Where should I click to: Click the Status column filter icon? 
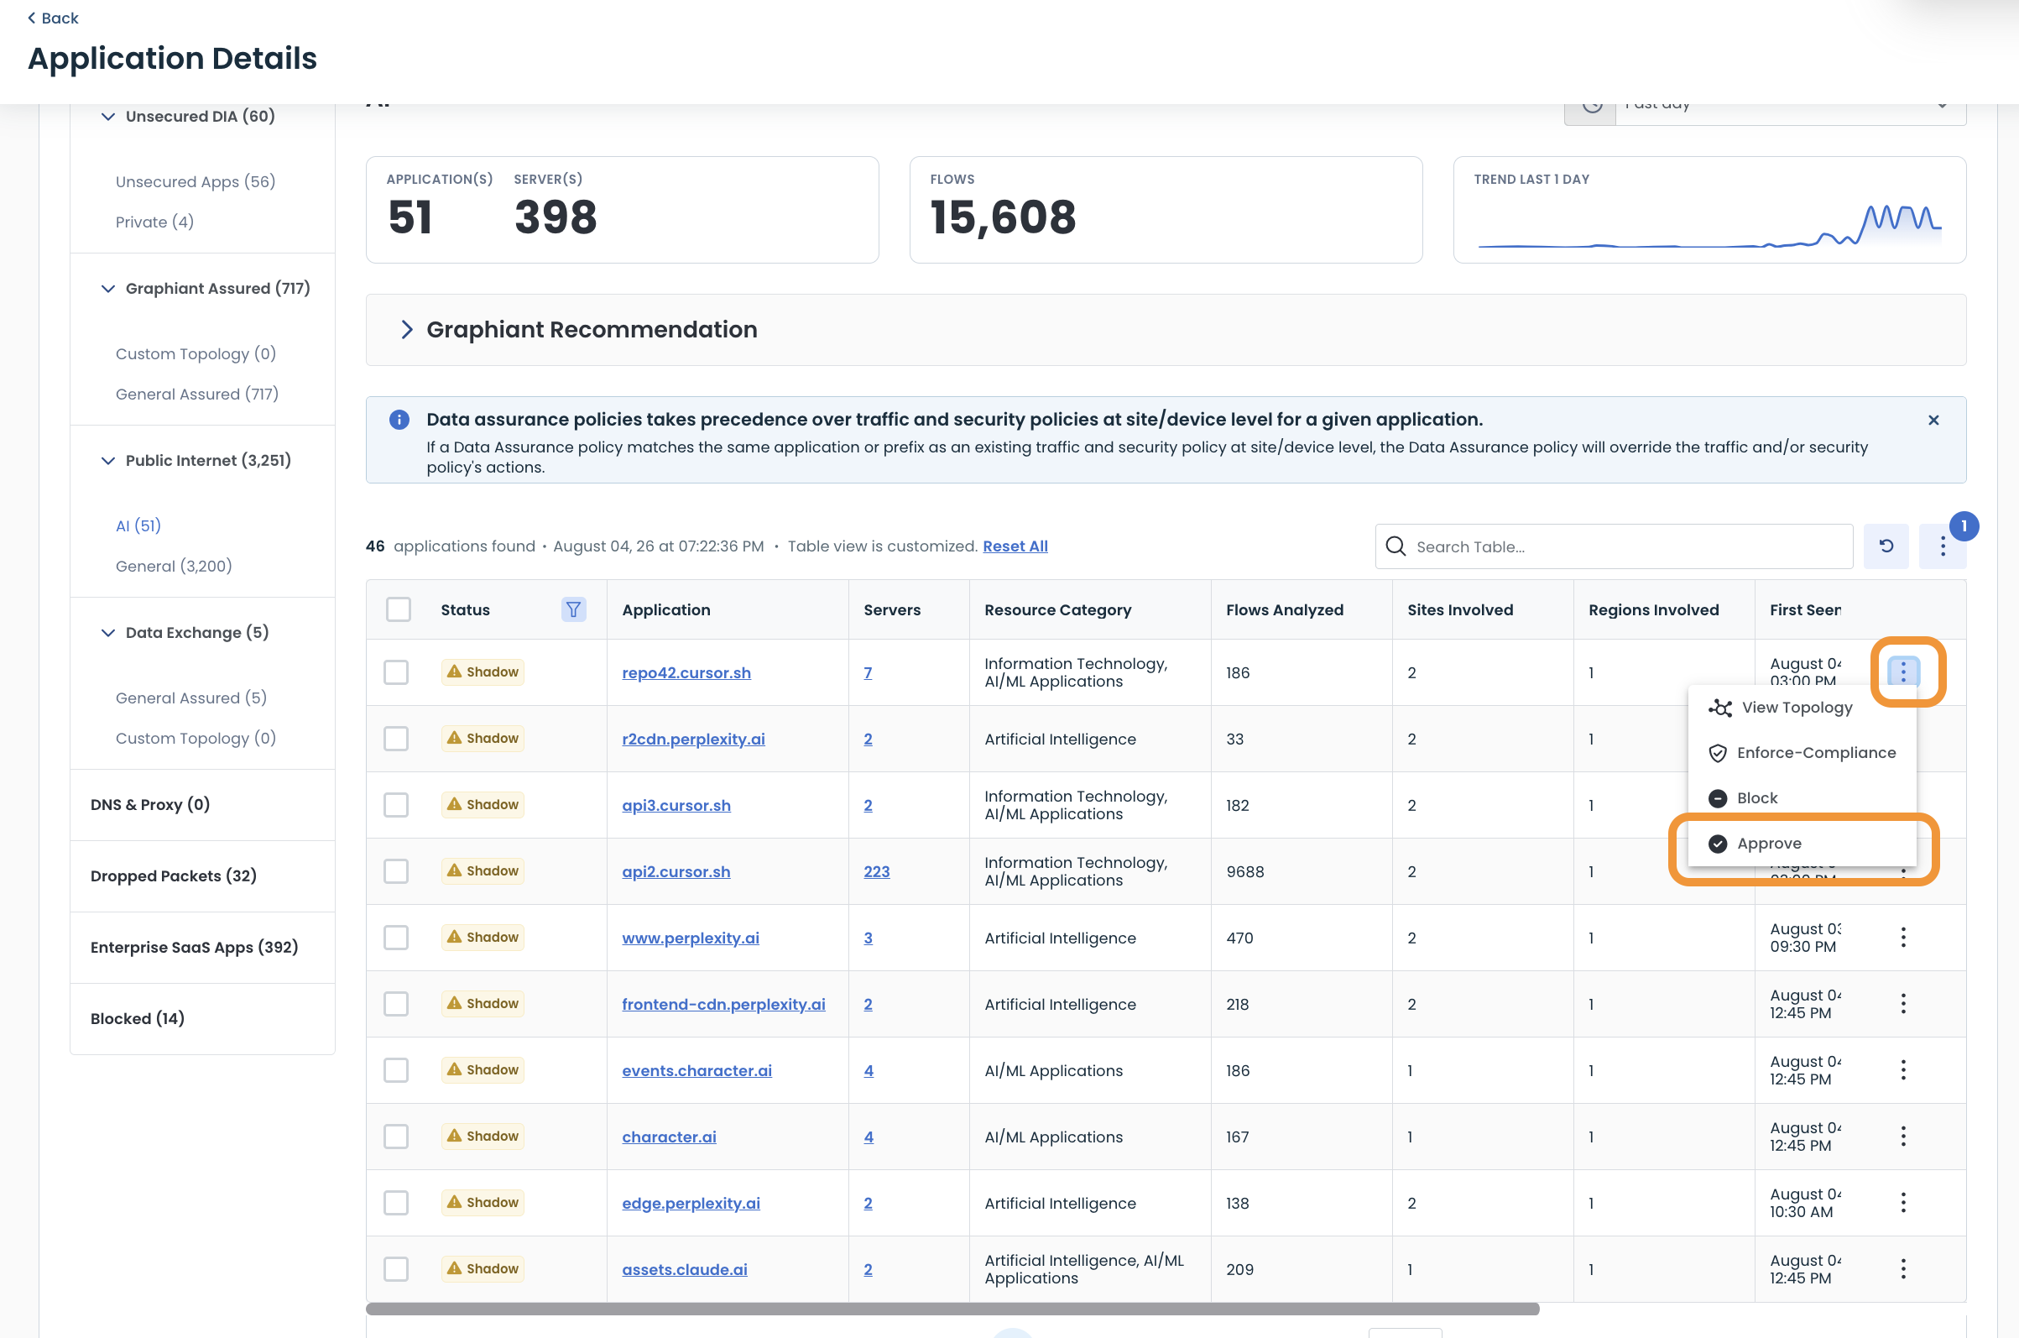point(573,609)
